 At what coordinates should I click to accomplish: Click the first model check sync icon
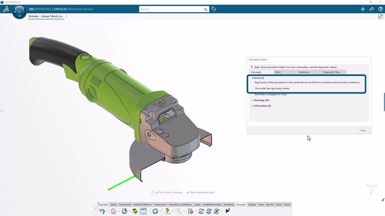click(201, 211)
